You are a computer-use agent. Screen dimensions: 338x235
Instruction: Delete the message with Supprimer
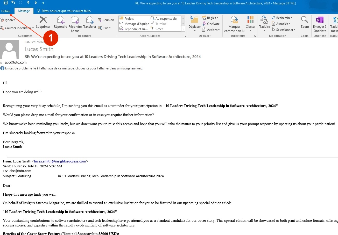(x=43, y=22)
